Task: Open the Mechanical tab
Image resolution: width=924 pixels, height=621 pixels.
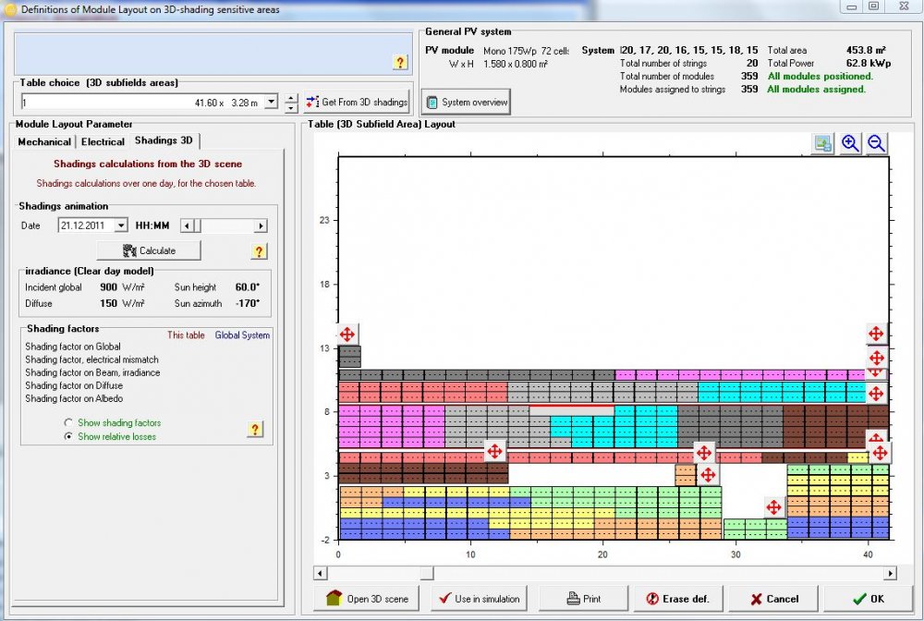Action: [x=44, y=141]
